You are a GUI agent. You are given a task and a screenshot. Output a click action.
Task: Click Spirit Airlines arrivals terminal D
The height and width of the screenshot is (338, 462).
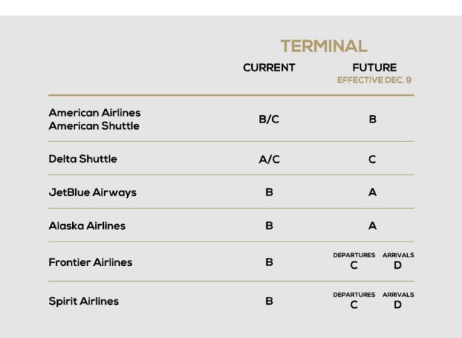[x=398, y=305]
